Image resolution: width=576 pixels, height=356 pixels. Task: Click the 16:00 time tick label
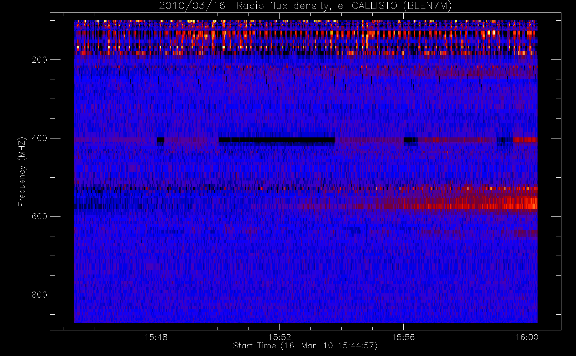coord(527,337)
